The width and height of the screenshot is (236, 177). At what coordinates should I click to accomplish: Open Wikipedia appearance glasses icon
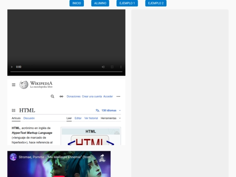[61, 96]
